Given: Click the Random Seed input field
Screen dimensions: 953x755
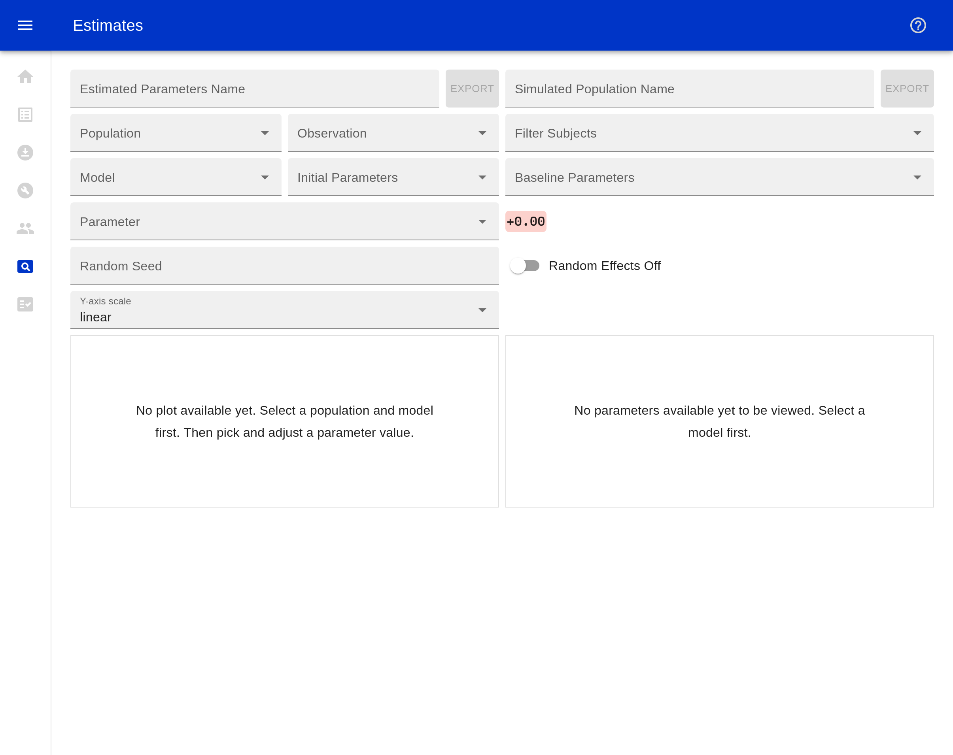Looking at the screenshot, I should tap(284, 266).
